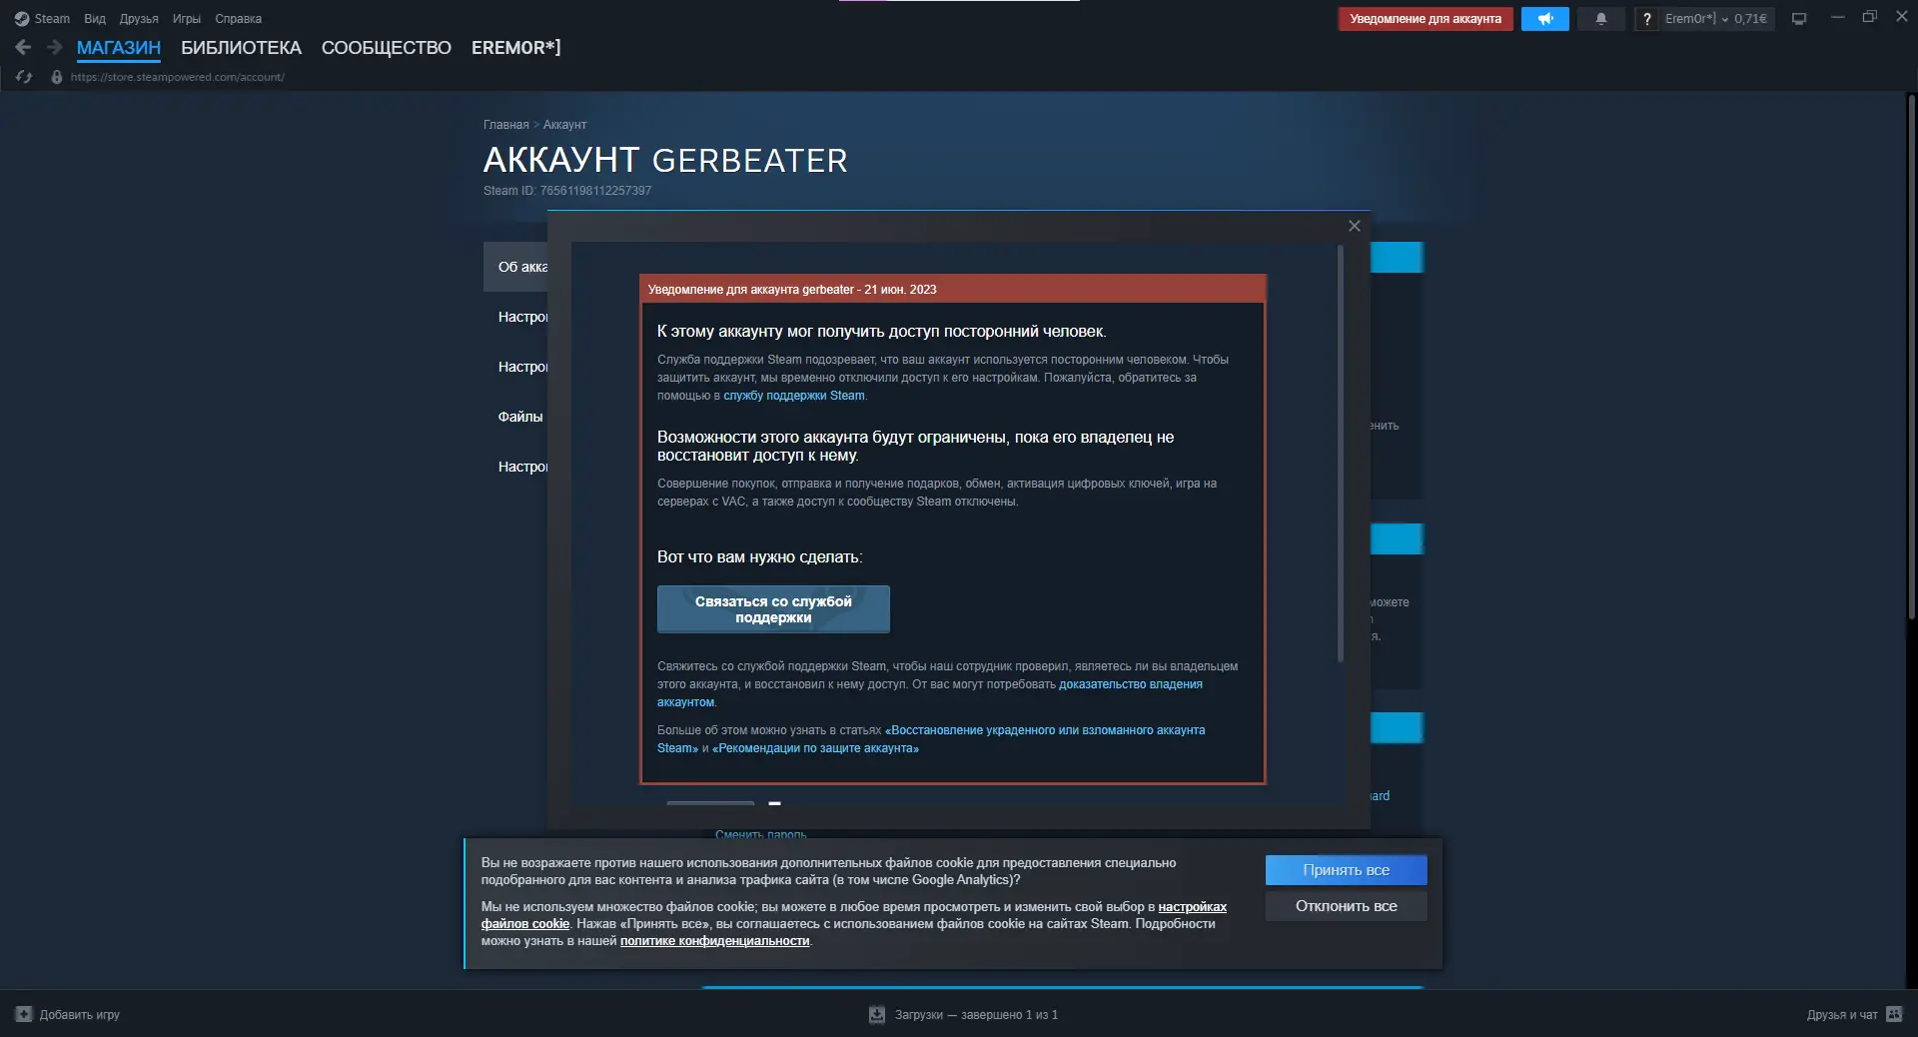Open доказательство владения аккаунтом link

1131,684
